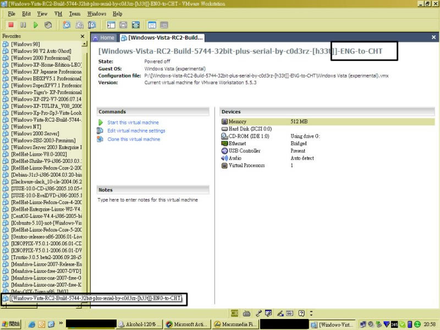Open the Snapshot Manager toolbar icon
440x330 pixels.
tap(92, 25)
